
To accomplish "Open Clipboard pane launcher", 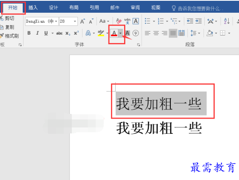I will pos(20,45).
